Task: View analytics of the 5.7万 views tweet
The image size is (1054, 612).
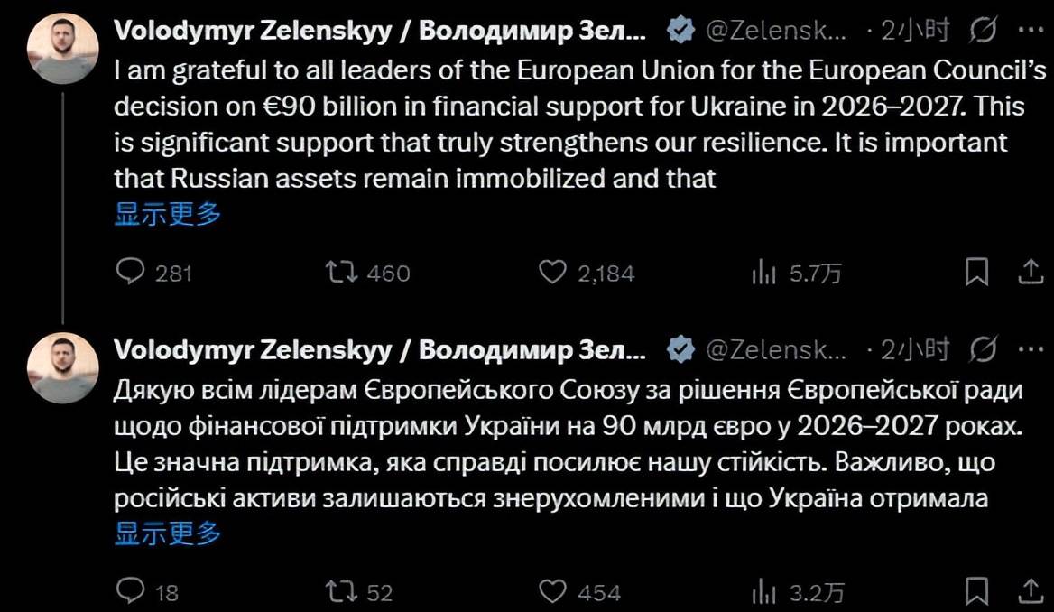Action: (x=763, y=272)
